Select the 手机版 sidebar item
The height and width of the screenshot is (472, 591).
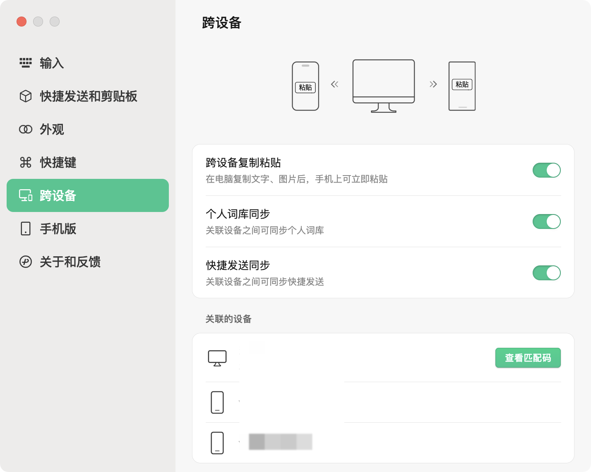(x=88, y=229)
